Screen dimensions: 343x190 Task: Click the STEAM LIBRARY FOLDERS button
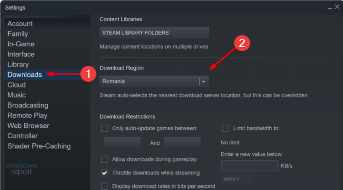pos(154,33)
